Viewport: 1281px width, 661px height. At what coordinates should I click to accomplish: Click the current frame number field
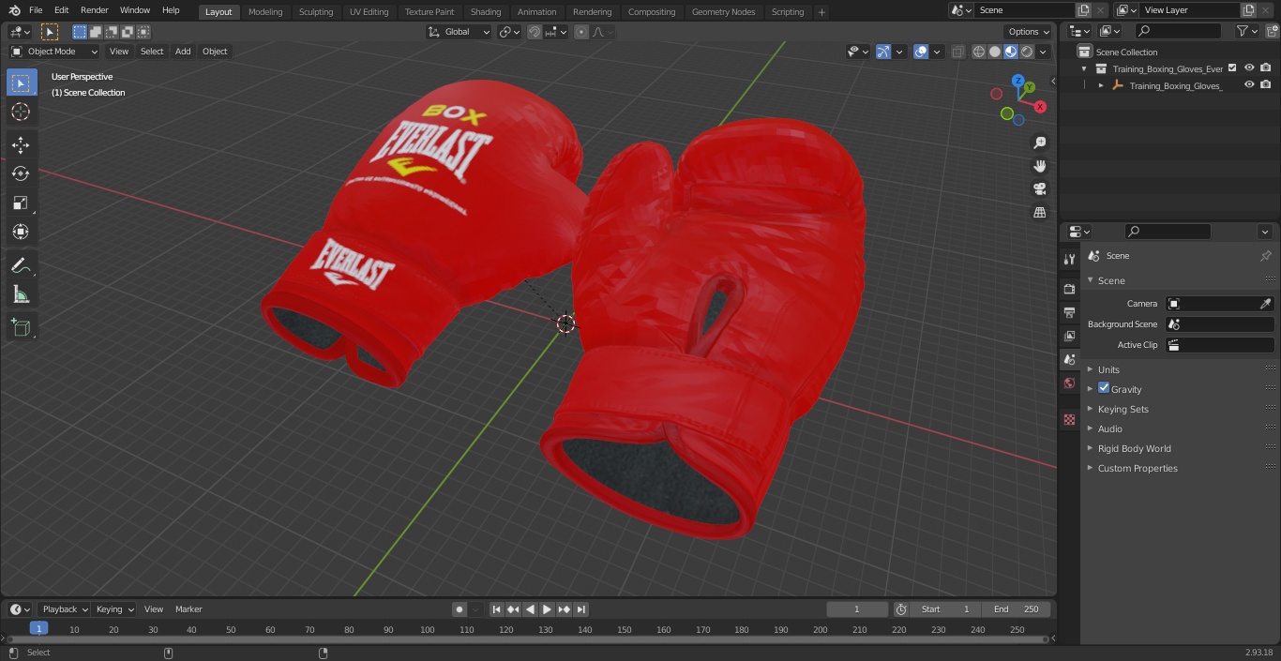coord(857,609)
